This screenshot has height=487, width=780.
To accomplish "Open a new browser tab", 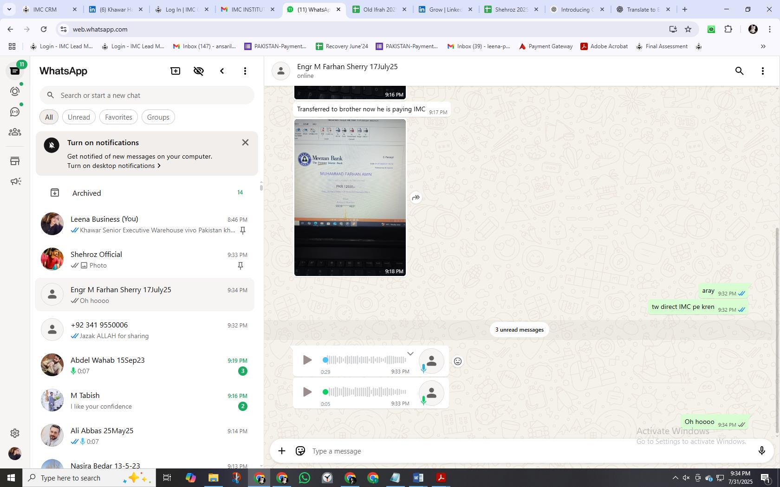I will (685, 9).
